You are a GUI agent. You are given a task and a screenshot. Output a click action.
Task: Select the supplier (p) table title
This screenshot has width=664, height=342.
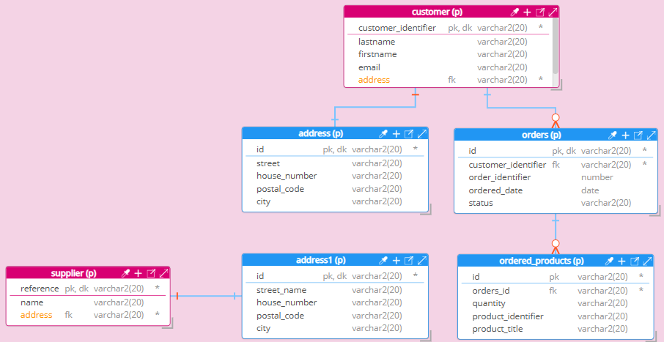click(x=73, y=273)
